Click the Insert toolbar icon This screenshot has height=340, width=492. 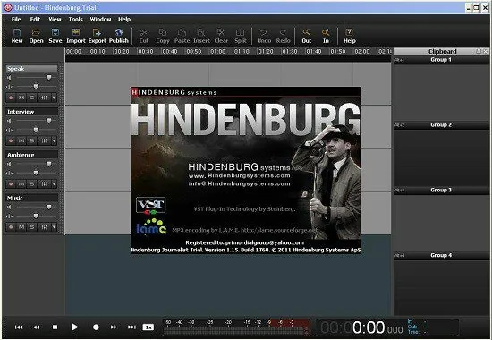[201, 36]
